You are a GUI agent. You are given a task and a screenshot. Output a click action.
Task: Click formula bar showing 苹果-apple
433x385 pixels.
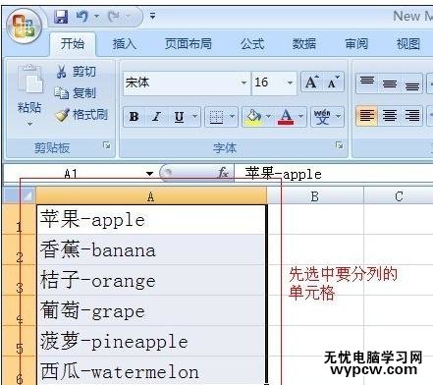(x=334, y=174)
